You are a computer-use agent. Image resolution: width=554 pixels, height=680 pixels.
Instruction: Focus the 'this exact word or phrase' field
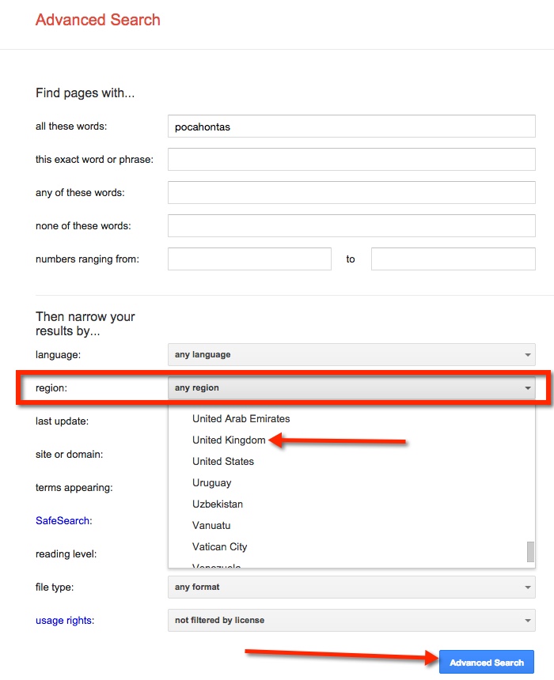351,160
